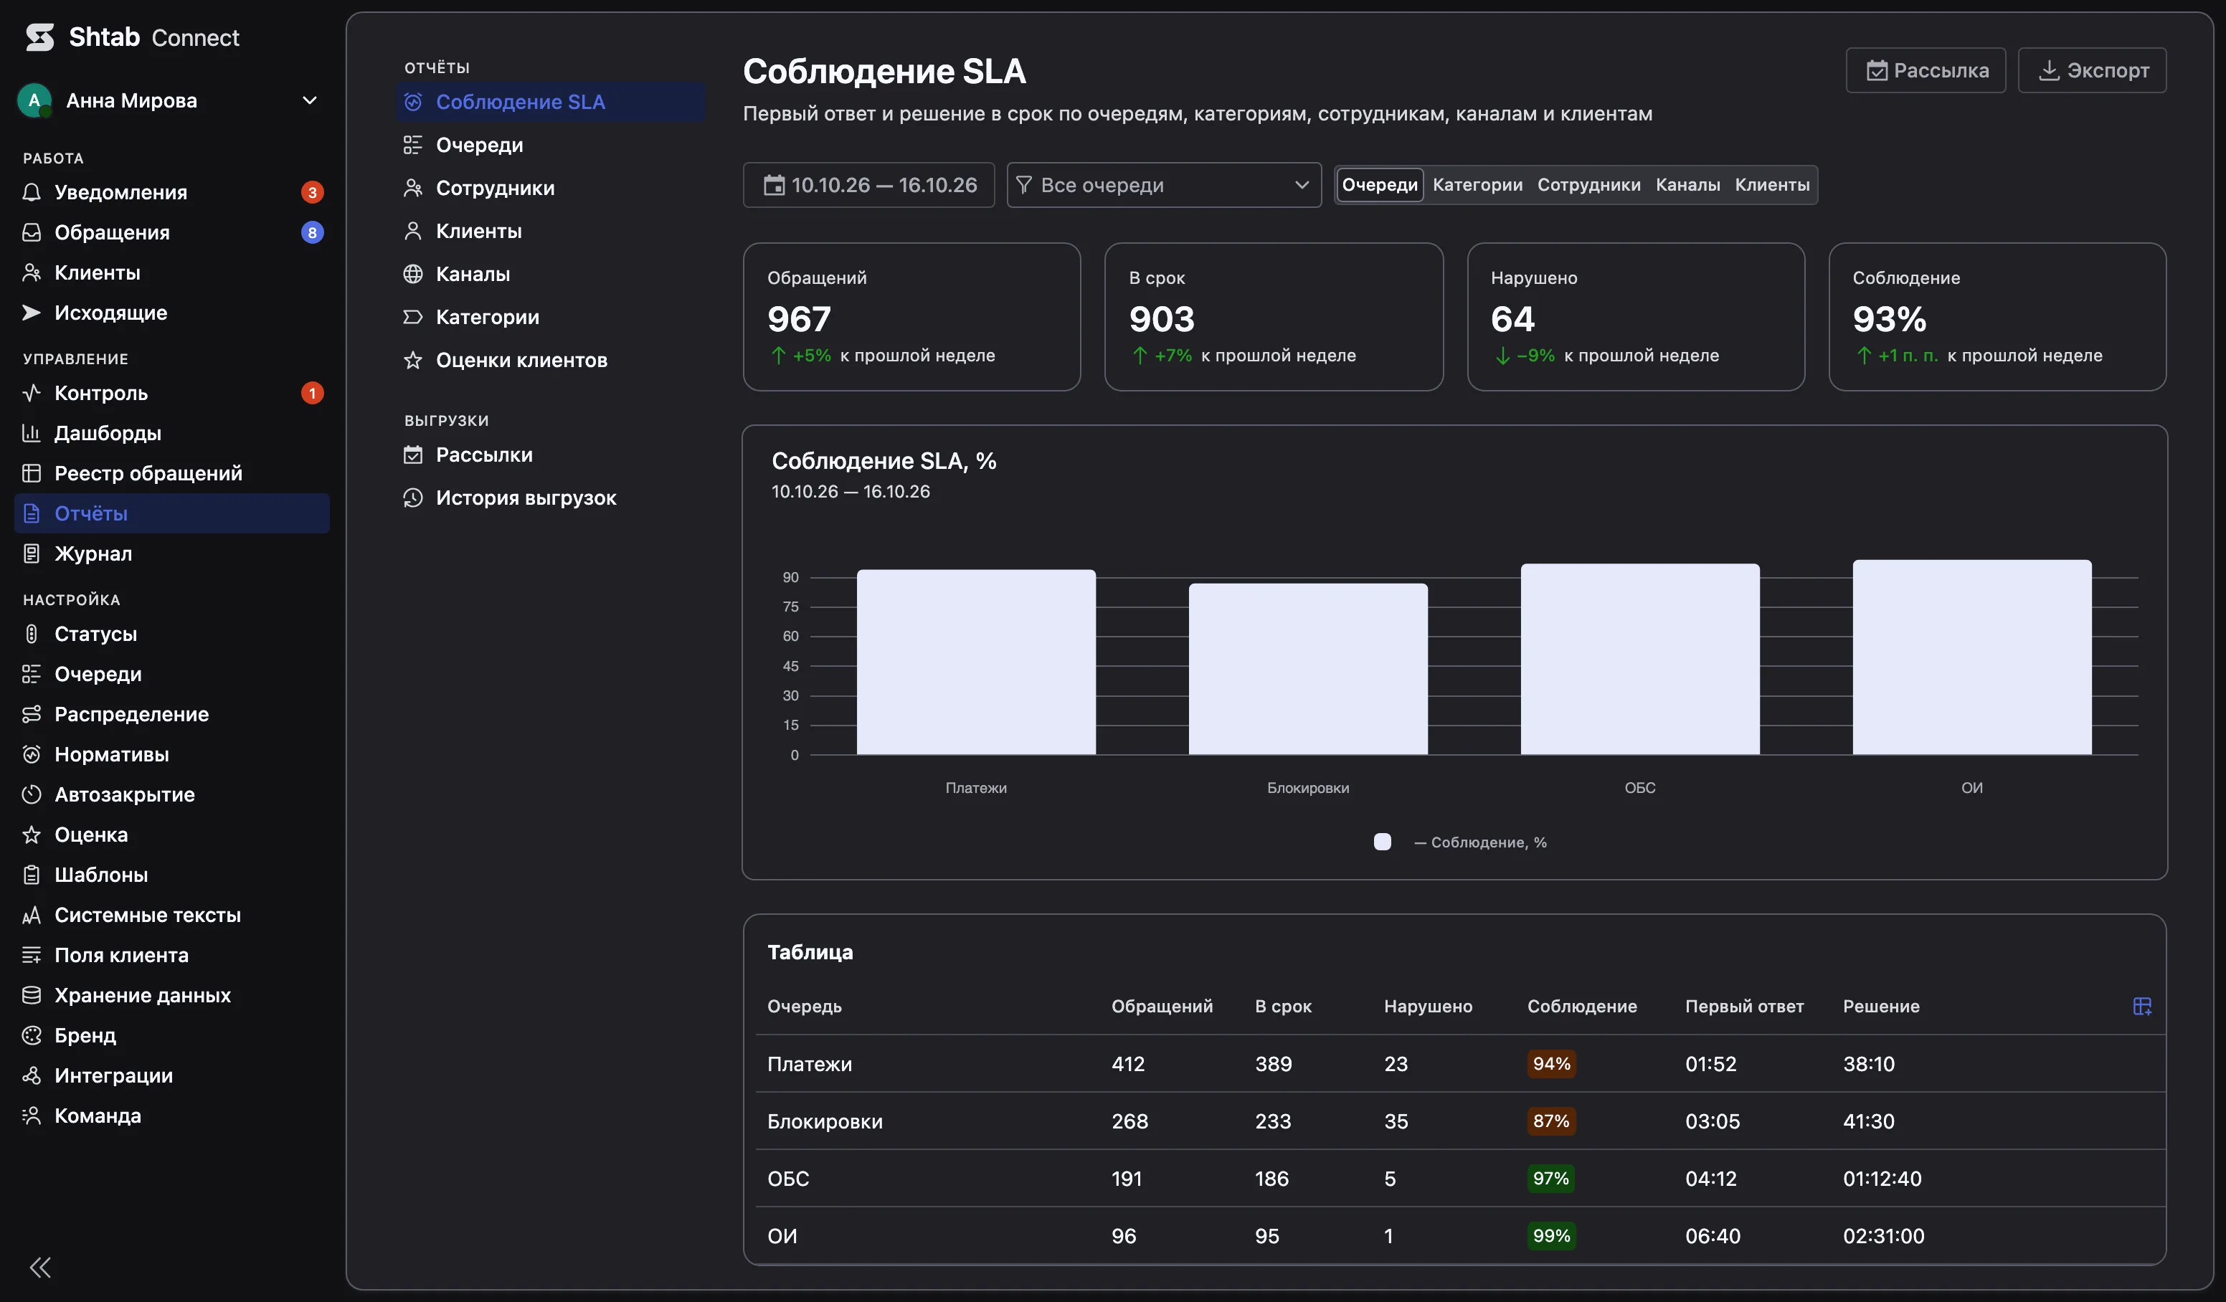This screenshot has height=1302, width=2226.
Task: Open Уведомления from the bell icon
Action: point(32,191)
